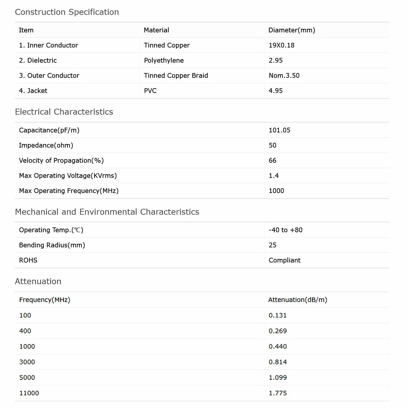Click the 0.814 attenuation value
Screen dimensions: 408x408
coord(278,362)
